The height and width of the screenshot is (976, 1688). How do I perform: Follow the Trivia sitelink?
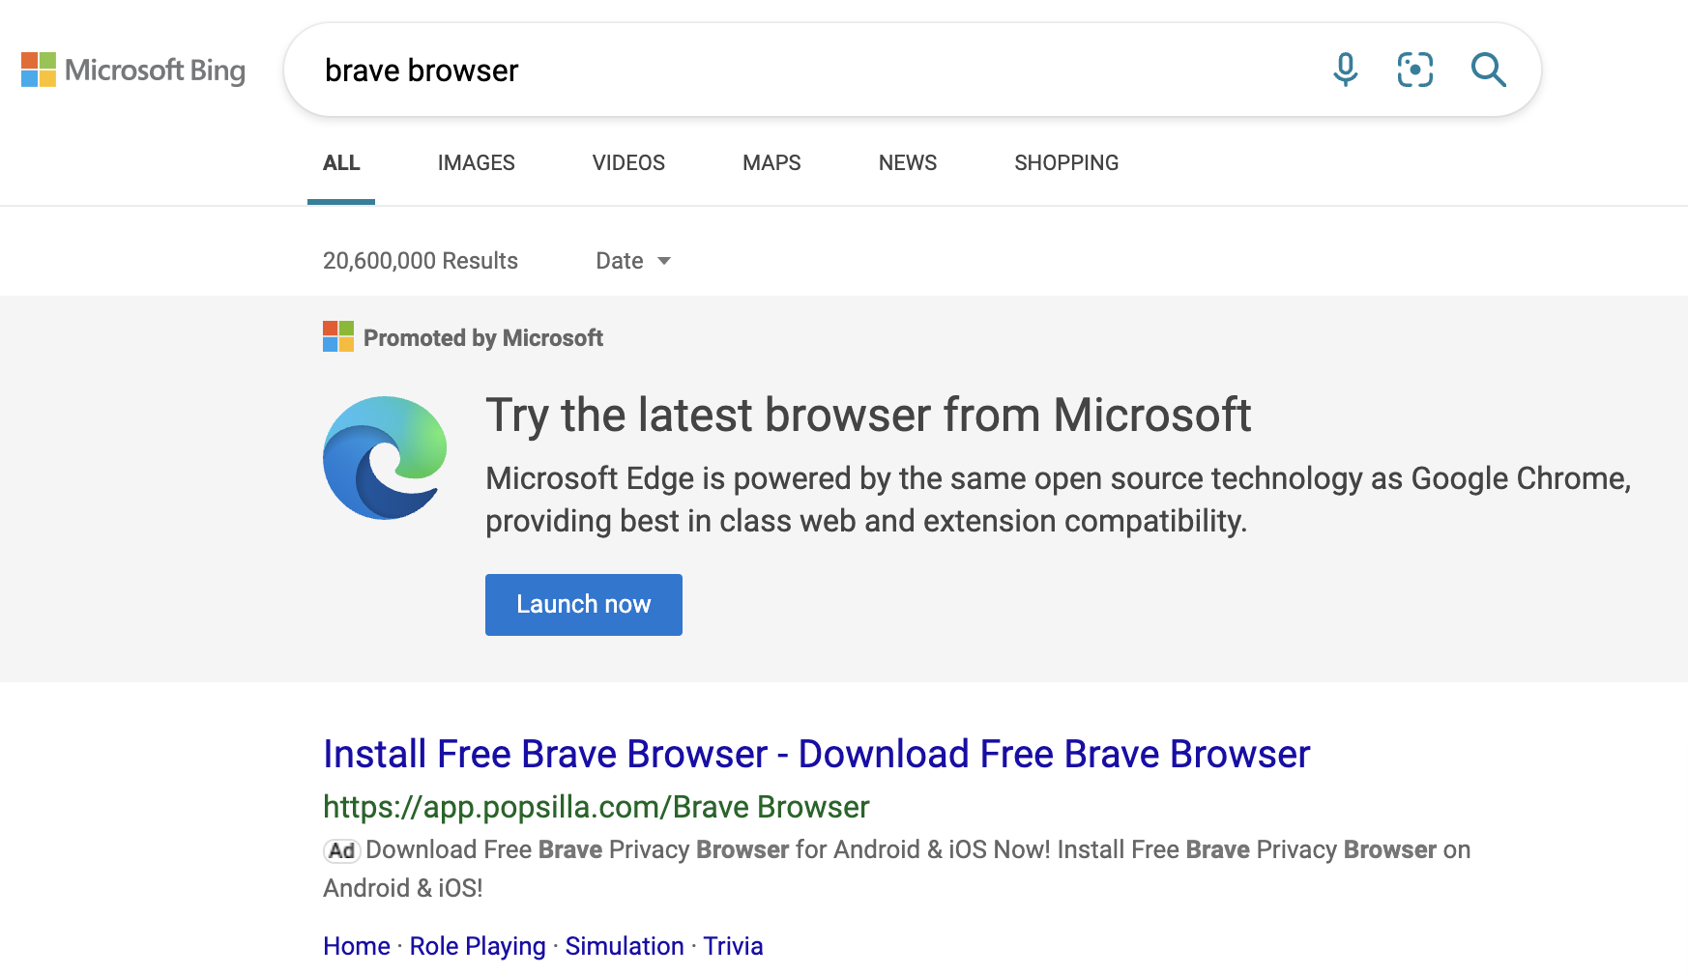(733, 946)
